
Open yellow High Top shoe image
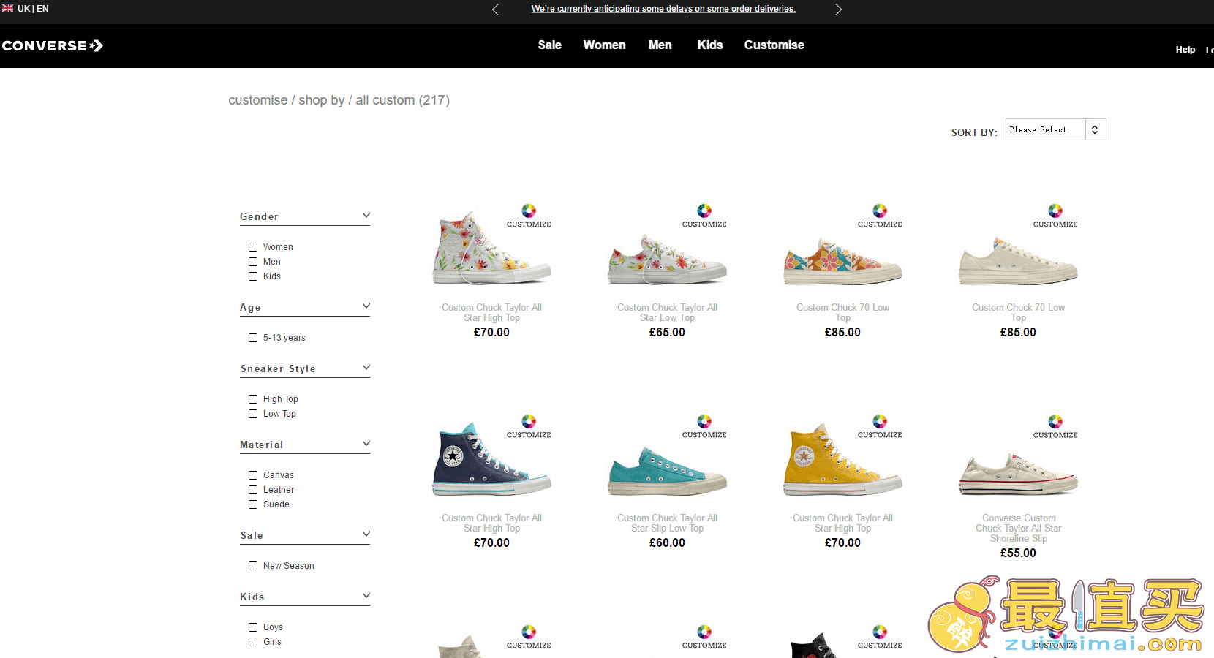(x=842, y=459)
